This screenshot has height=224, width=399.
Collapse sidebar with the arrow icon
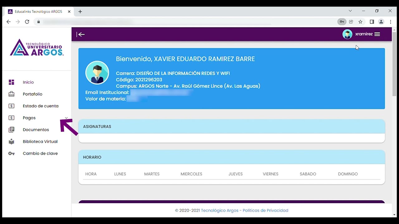[81, 34]
